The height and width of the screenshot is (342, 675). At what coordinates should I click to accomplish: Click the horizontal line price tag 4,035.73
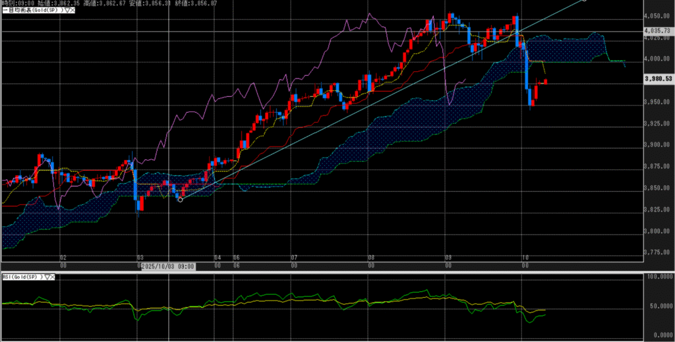657,31
